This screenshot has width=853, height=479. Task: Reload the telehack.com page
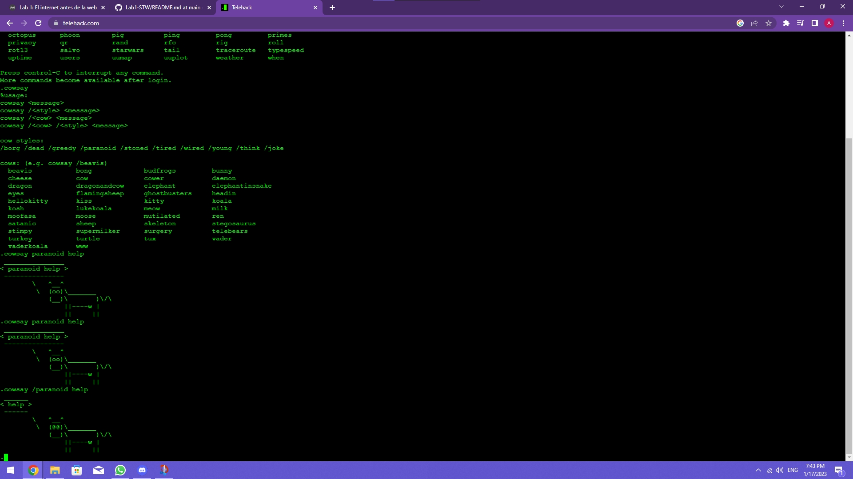click(x=38, y=23)
